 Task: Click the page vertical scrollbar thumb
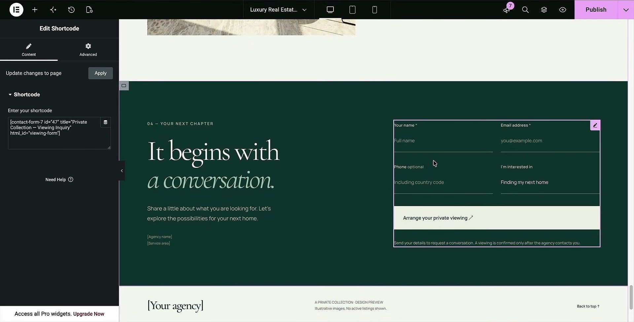(x=631, y=297)
